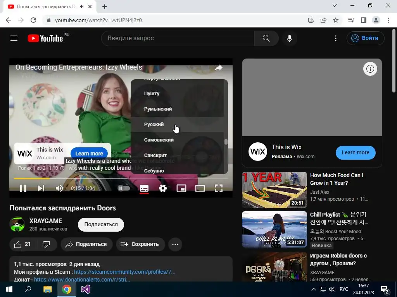Enable miniplayer mode
The height and width of the screenshot is (297, 397).
(181, 188)
